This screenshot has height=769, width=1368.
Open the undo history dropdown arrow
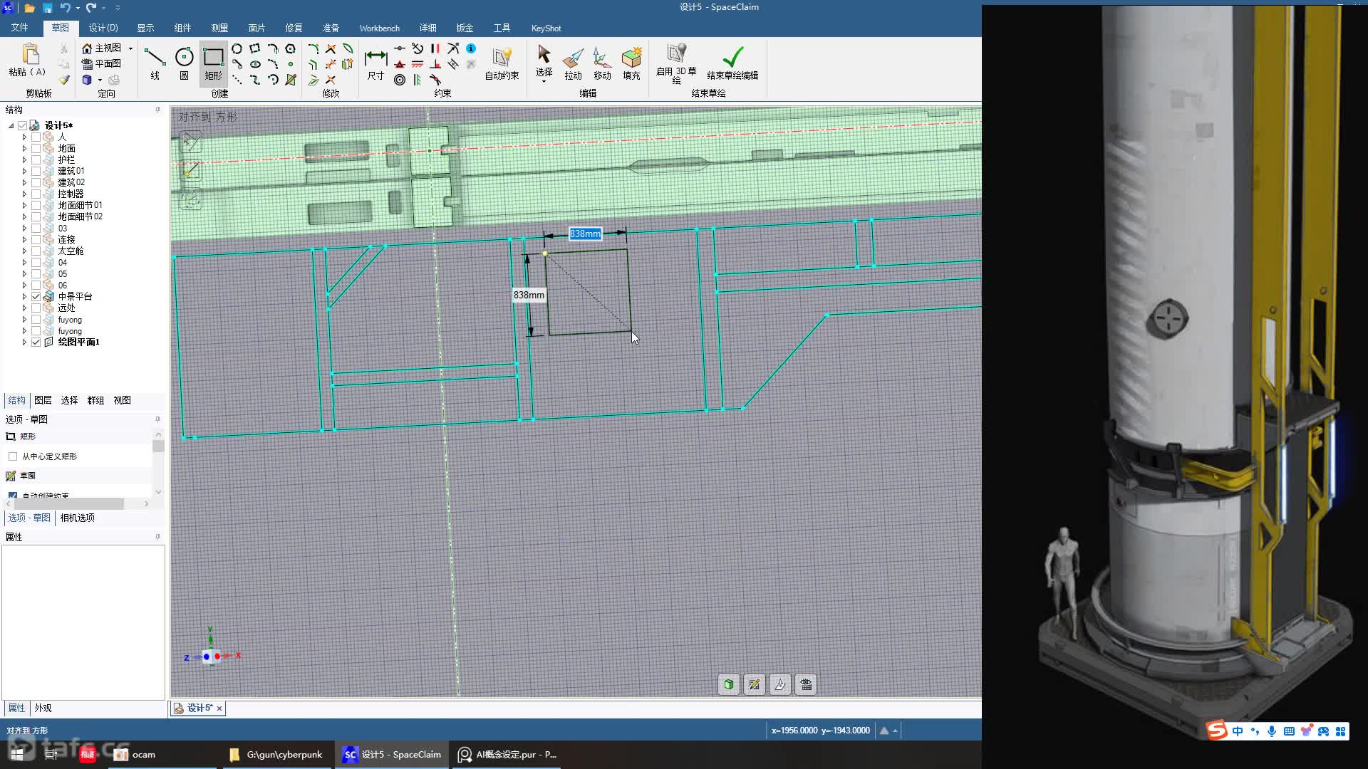[78, 8]
